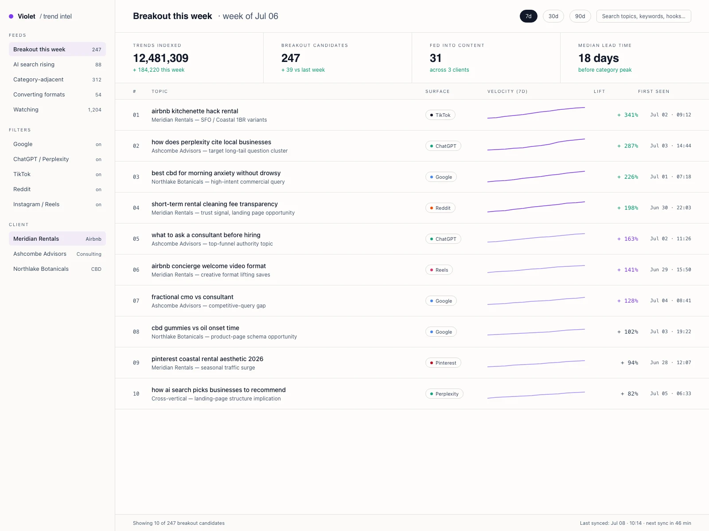Open topic 'short-term rental cleaning fee transparency'
Viewport: 709px width, 531px height.
pos(214,204)
